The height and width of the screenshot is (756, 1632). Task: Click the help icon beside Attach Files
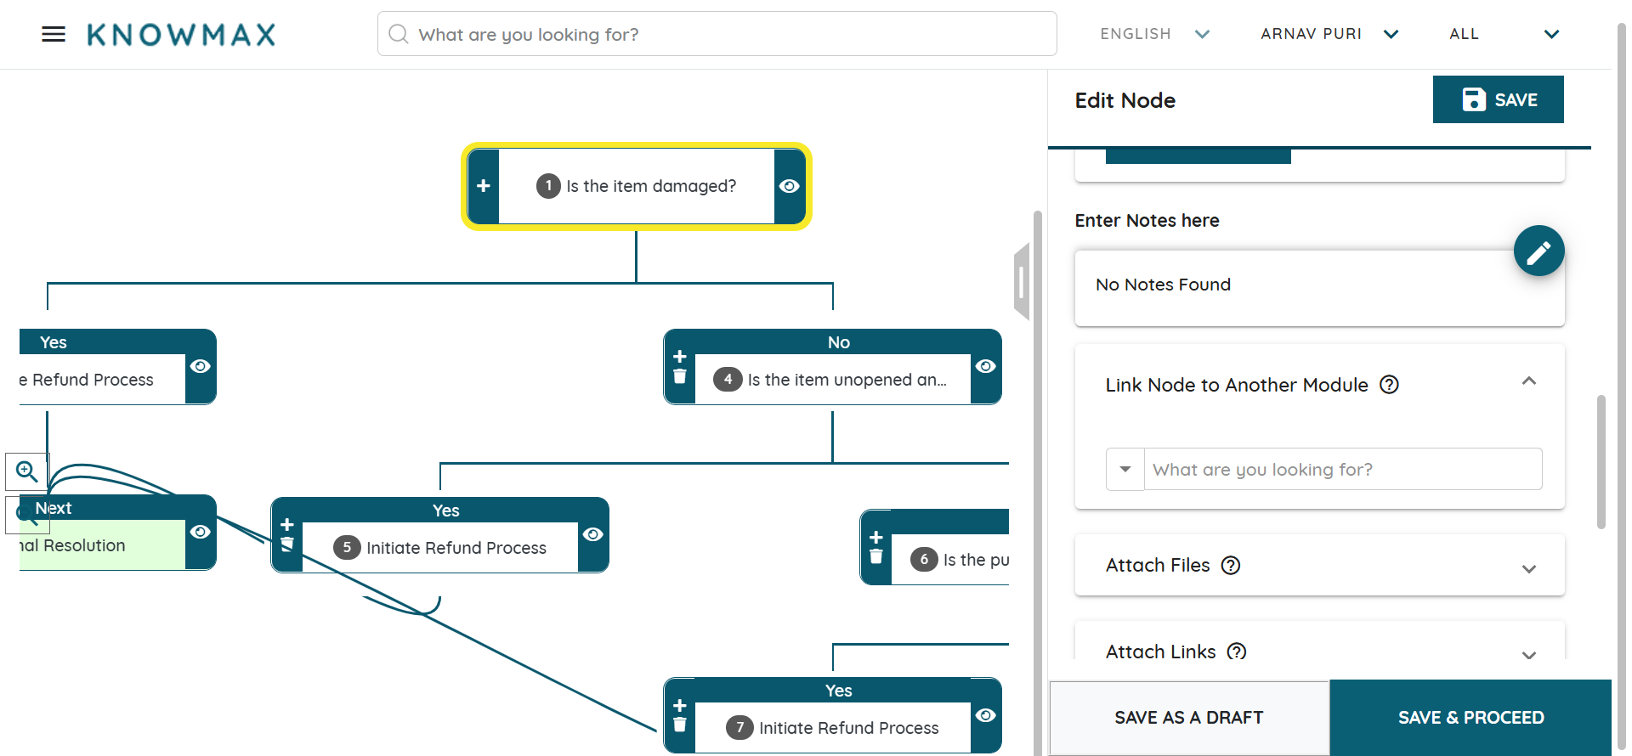click(x=1230, y=565)
